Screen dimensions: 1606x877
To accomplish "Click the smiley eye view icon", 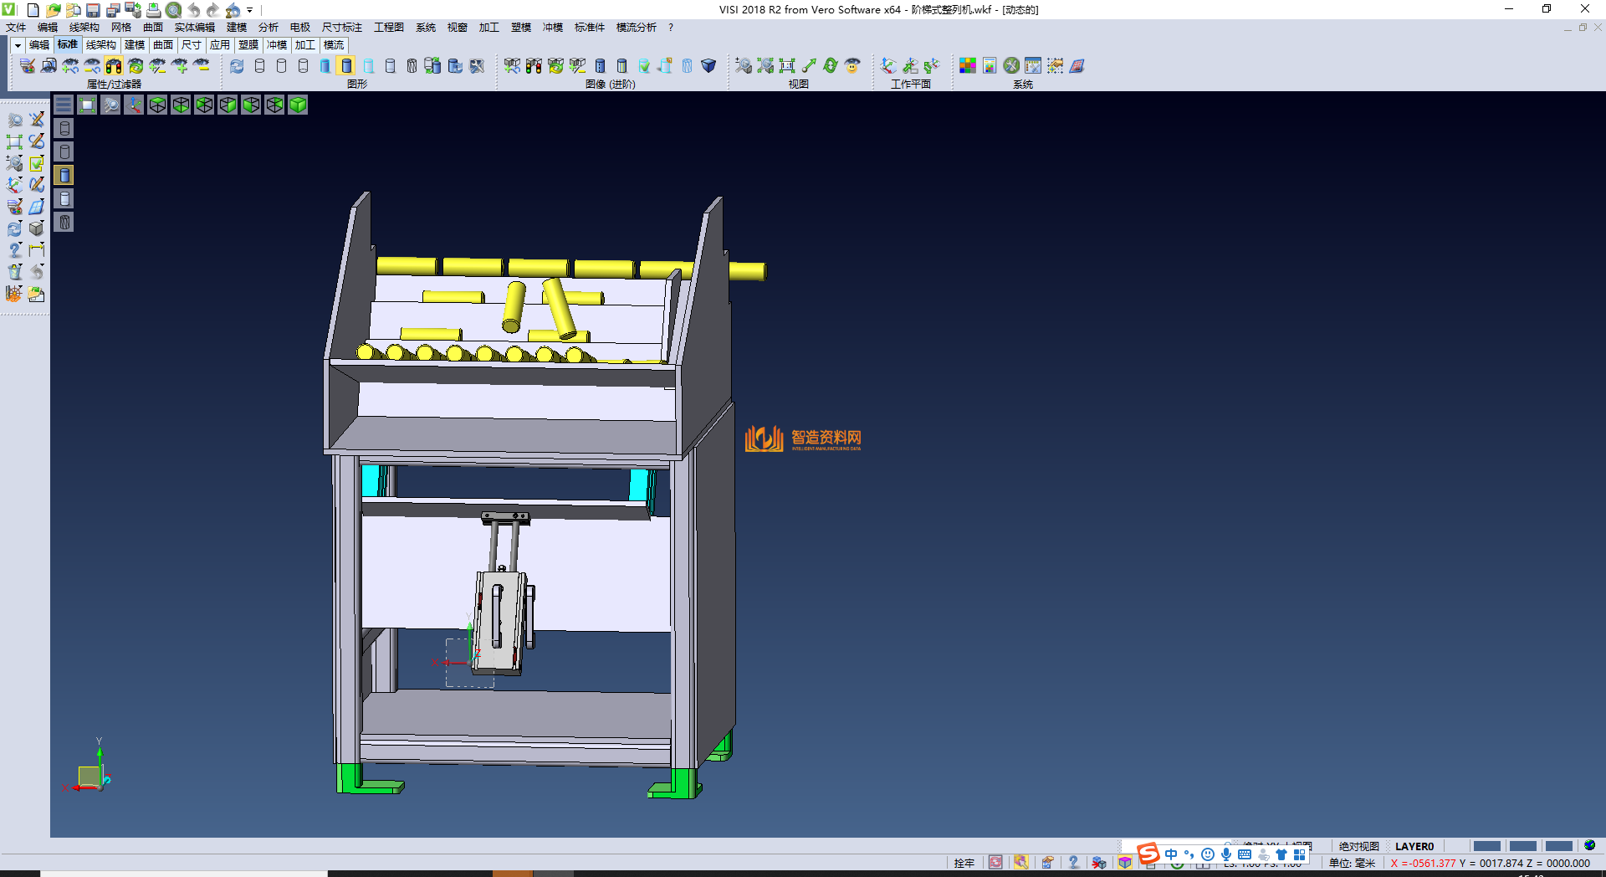I will pos(852,66).
